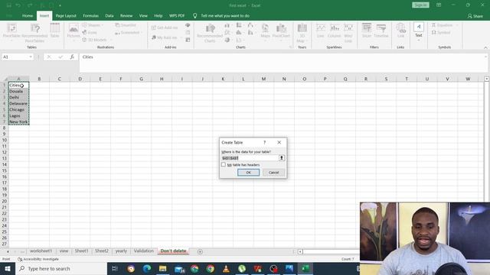Select the Sheet2 sheet tab
This screenshot has height=275, width=490.
point(102,251)
